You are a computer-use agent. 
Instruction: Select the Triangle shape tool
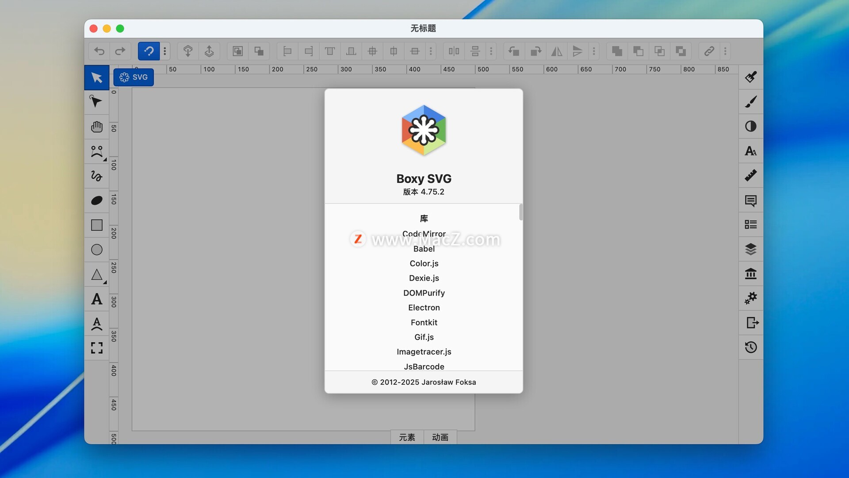coord(97,274)
